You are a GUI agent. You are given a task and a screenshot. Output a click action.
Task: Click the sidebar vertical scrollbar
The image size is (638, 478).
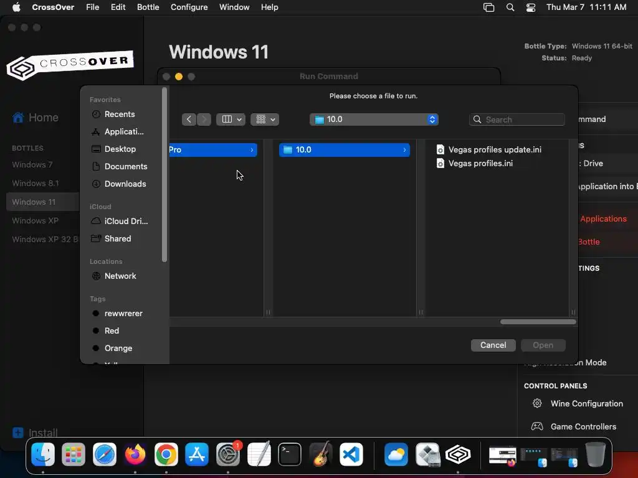[x=164, y=175]
